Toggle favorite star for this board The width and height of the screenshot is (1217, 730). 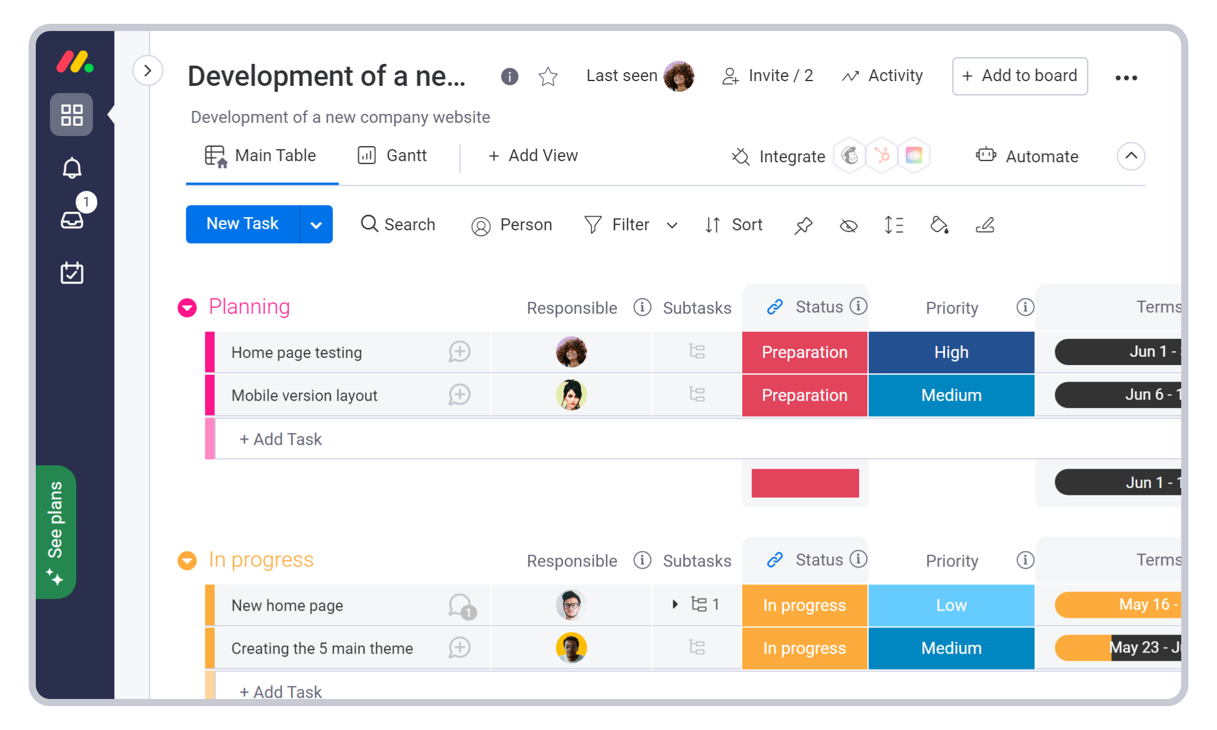coord(548,76)
